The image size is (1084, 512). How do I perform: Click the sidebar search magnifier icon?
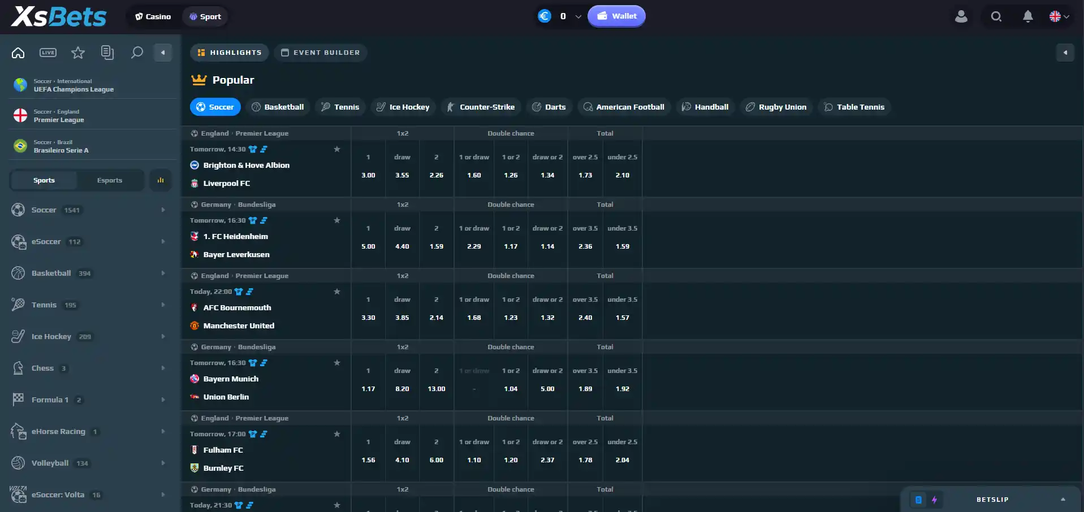[x=137, y=53]
